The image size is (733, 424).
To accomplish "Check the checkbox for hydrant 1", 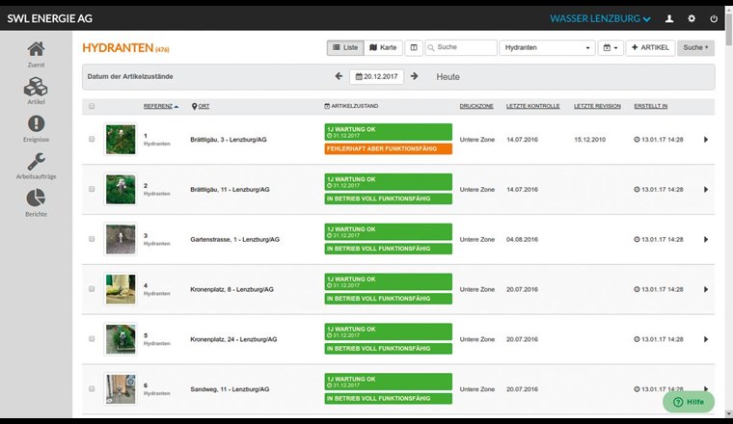I will coord(92,140).
